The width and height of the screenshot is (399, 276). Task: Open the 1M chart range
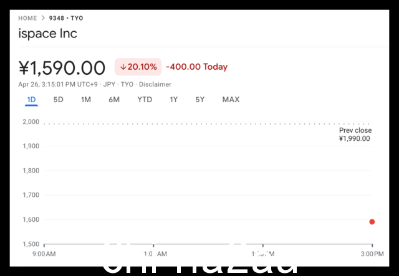click(x=86, y=100)
